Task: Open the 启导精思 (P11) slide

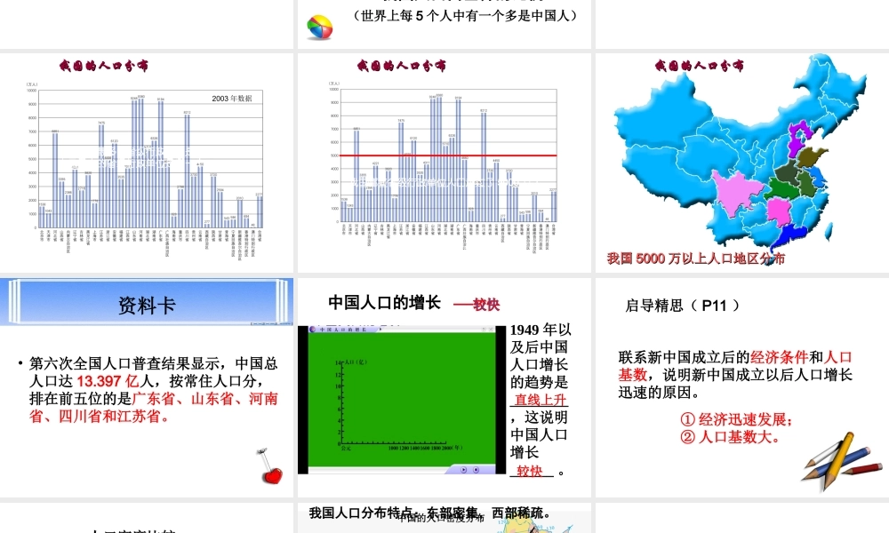Action: (742, 387)
